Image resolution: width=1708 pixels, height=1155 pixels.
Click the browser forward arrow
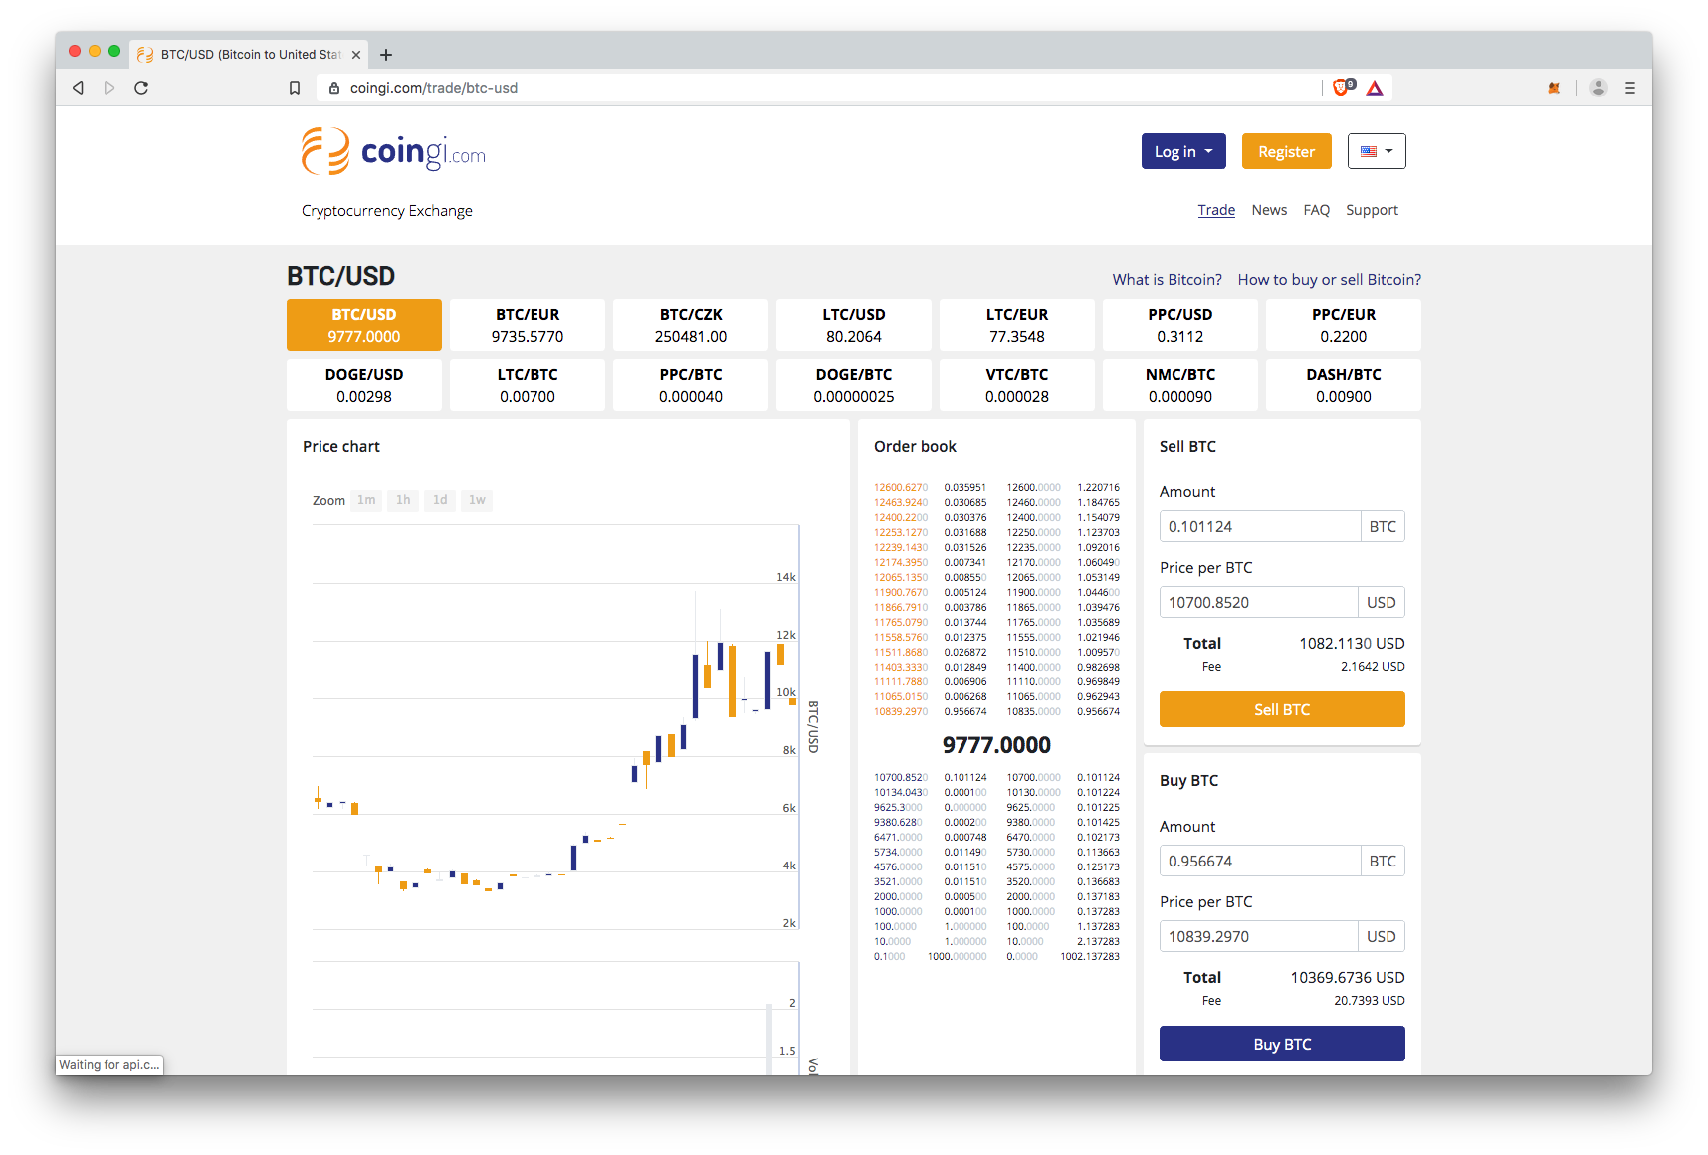coord(109,88)
